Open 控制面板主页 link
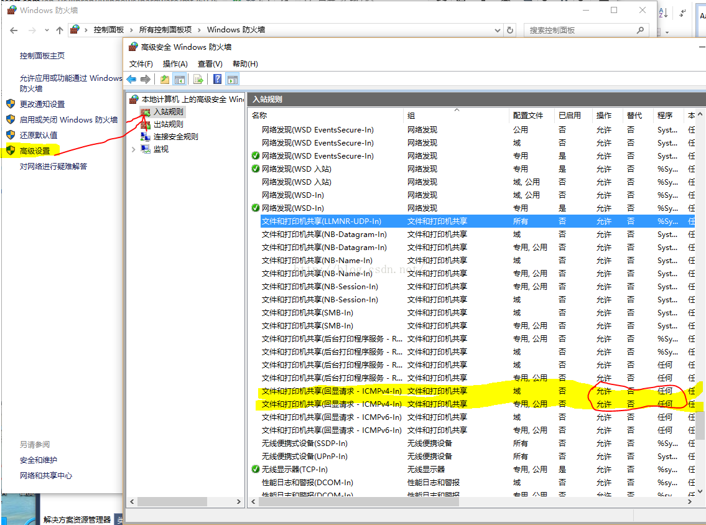 42,56
